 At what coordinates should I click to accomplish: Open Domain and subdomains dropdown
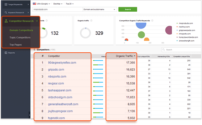[x=100, y=9]
